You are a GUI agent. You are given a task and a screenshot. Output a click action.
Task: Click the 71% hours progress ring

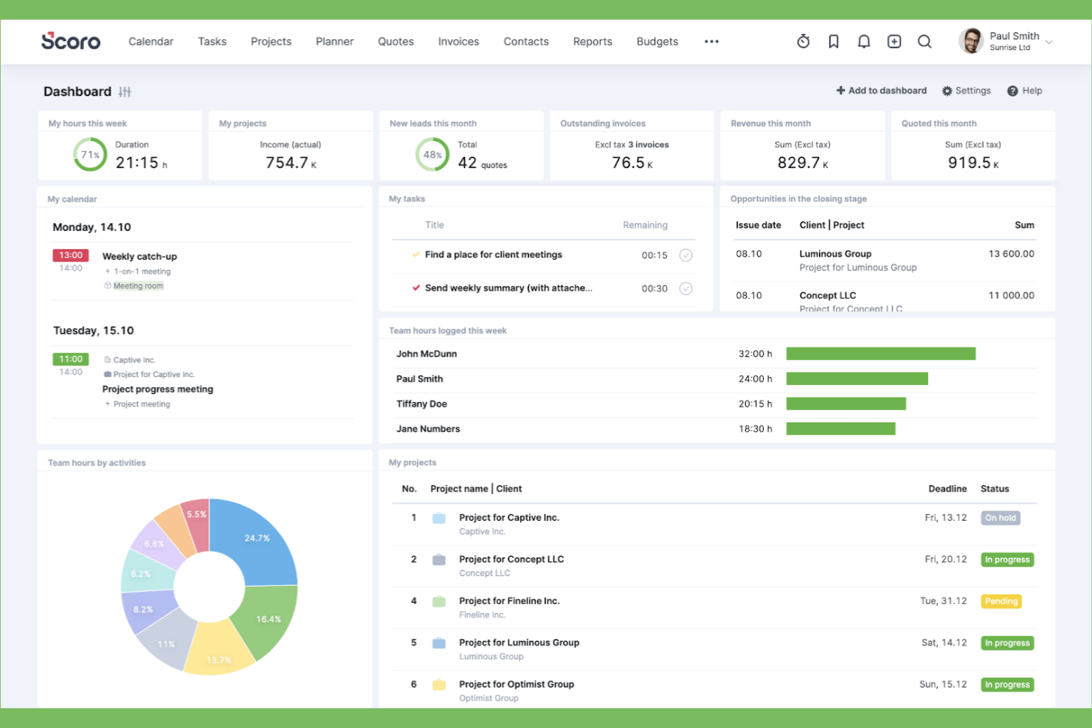point(90,155)
